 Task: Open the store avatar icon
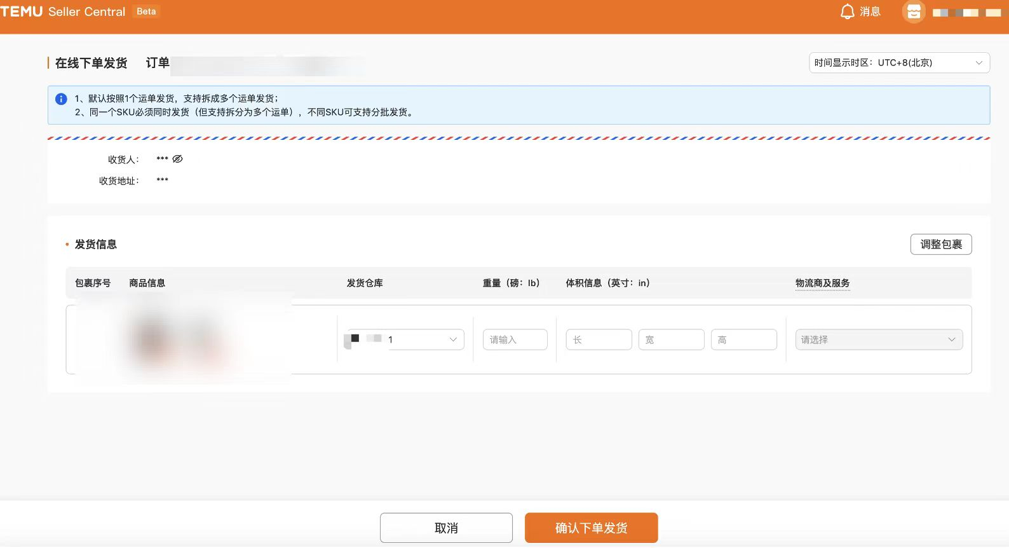pyautogui.click(x=913, y=12)
